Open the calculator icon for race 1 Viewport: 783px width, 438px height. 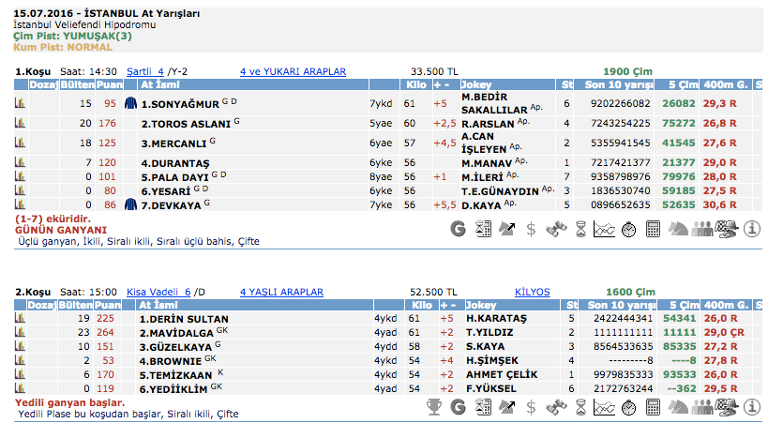653,227
